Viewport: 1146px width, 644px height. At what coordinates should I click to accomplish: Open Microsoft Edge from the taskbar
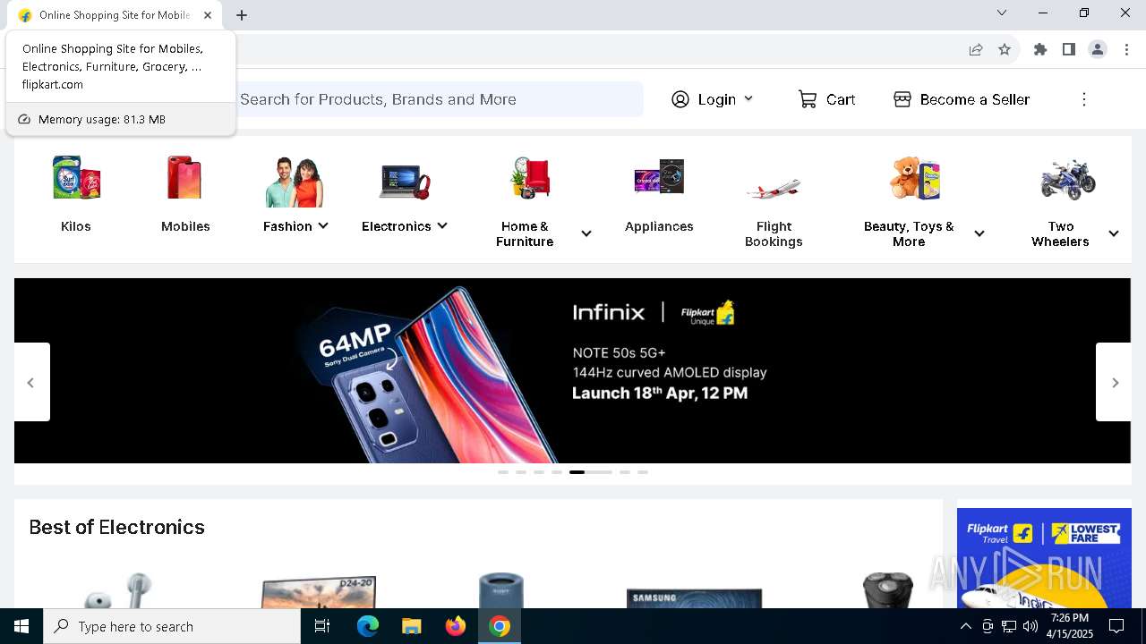coord(368,626)
